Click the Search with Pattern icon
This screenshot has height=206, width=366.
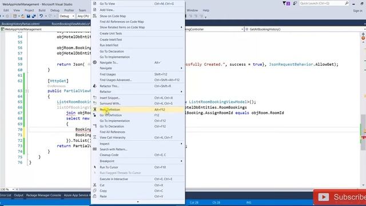click(x=94, y=149)
